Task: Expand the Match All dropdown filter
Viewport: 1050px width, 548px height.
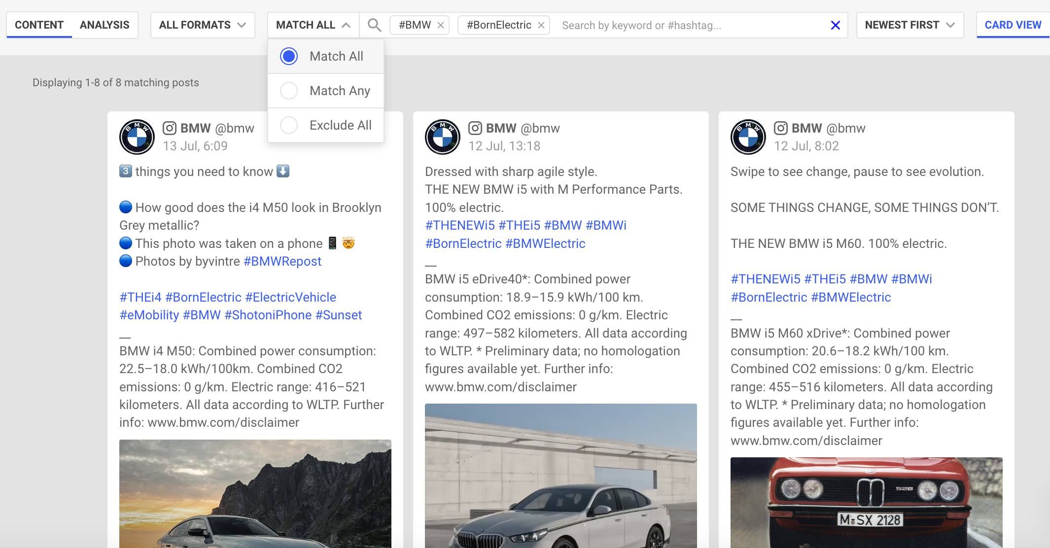Action: click(x=312, y=24)
